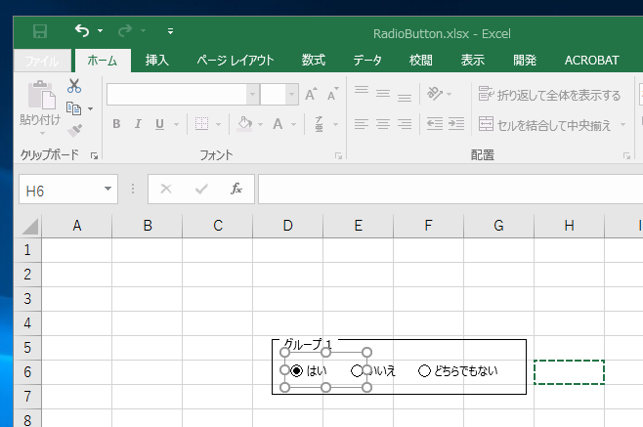Screen dimensions: 643x427
Task: Click the Borders icon
Action: pyautogui.click(x=201, y=124)
